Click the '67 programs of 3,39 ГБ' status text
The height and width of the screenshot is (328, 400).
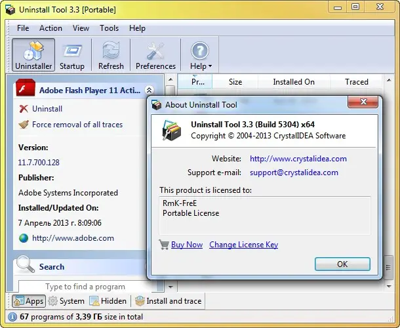tap(61, 317)
